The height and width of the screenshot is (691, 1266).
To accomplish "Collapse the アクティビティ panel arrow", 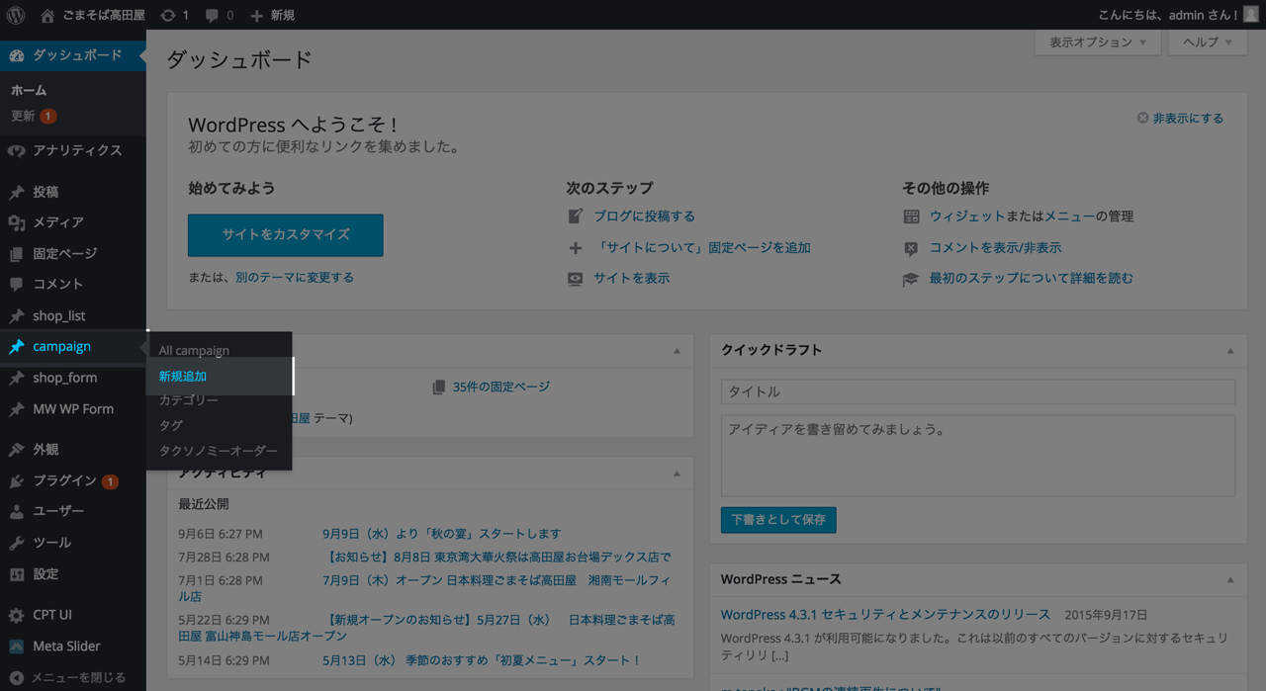I will 677,474.
